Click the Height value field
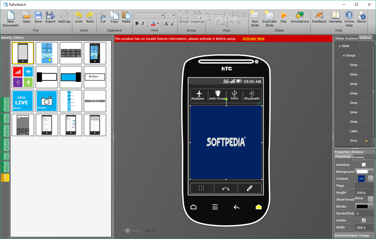This screenshot has width=376, height=239. [364, 193]
